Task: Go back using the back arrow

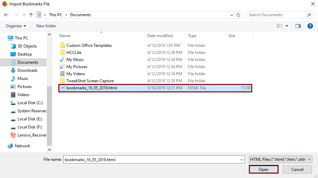Action: pos(6,15)
